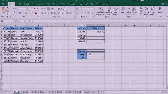This screenshot has height=94, width=168.
Task: Click the Decrease Indent icon
Action: pos(52,13)
